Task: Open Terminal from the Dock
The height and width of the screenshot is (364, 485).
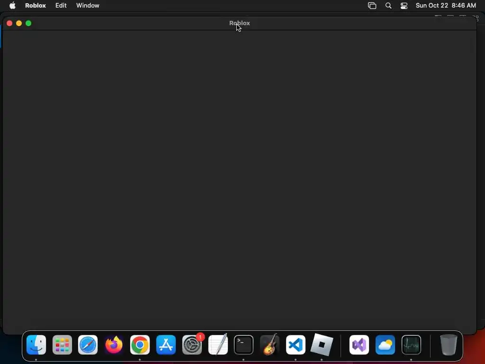Action: 244,345
